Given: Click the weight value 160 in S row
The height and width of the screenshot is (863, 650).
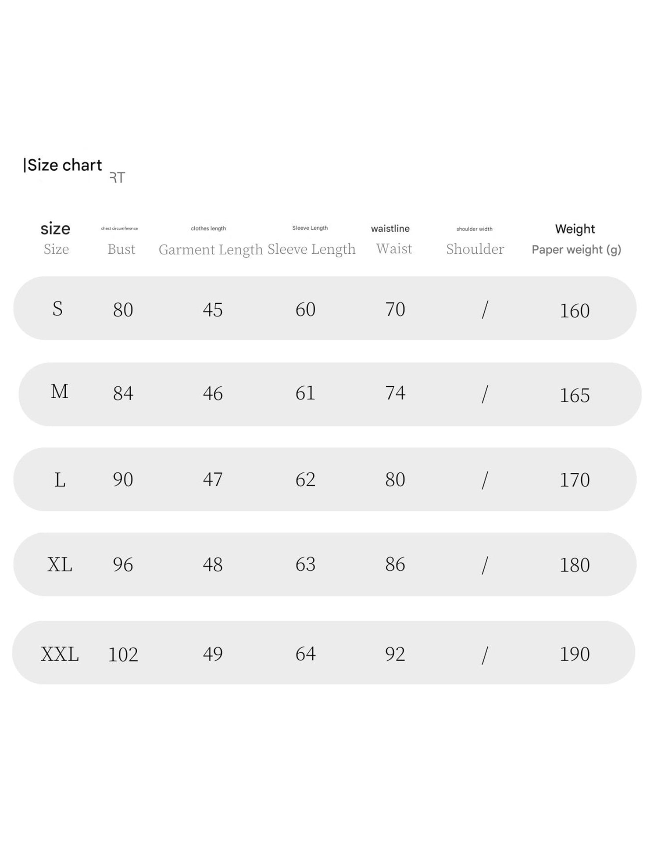Looking at the screenshot, I should coord(575,311).
